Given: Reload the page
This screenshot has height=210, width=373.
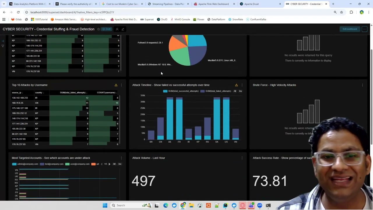Looking at the screenshot, I should (x=18, y=12).
